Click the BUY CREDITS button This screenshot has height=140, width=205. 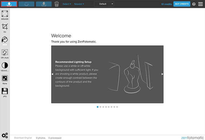point(182,4)
